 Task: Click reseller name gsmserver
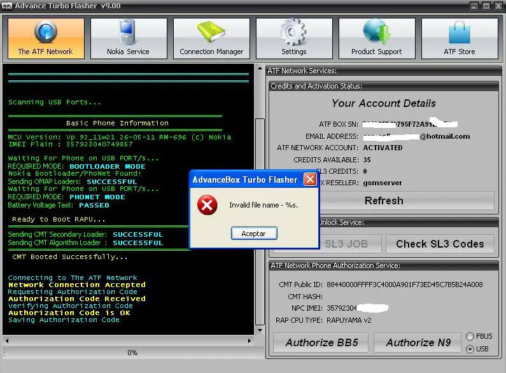click(x=383, y=183)
